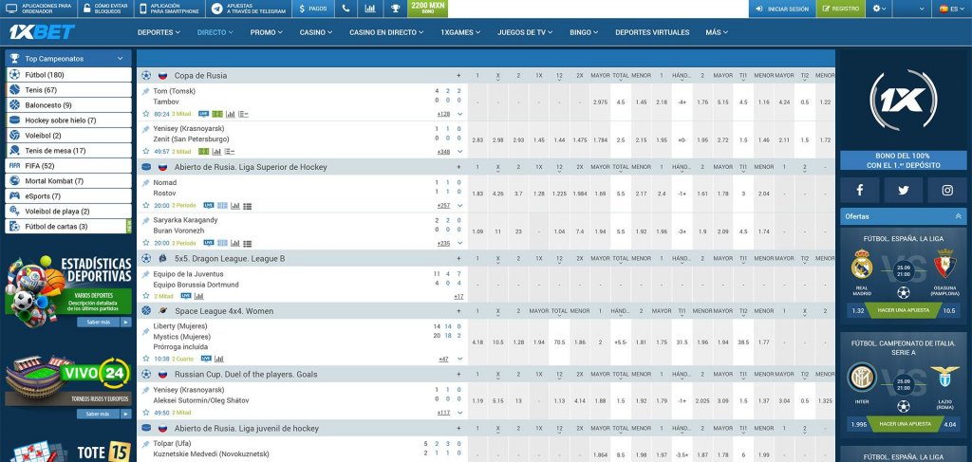
Task: Open live video icon for Tom vs Tambov
Action: click(x=203, y=114)
